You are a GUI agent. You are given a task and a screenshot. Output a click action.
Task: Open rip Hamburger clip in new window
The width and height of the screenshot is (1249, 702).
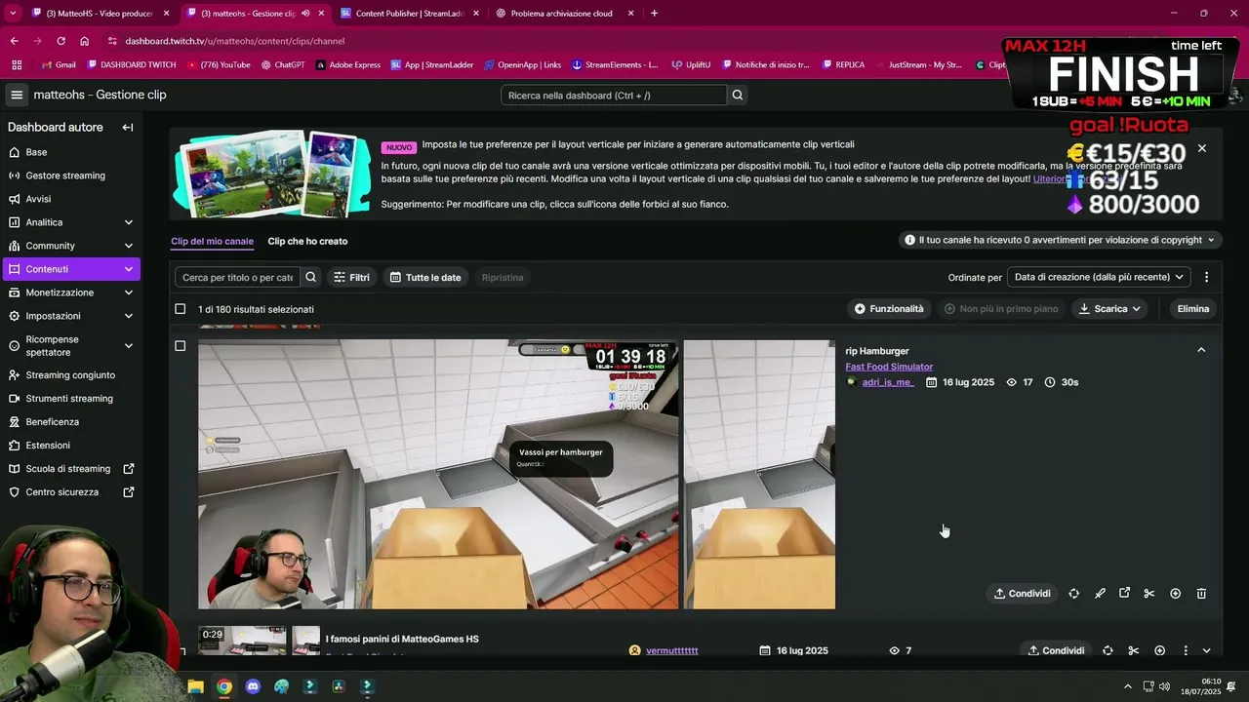click(x=1124, y=594)
